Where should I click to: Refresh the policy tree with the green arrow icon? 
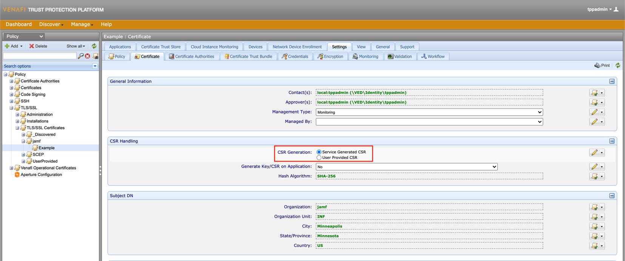(94, 46)
